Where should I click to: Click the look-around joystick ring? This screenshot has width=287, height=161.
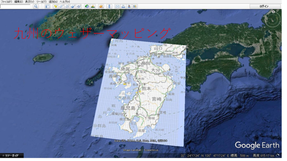(x=273, y=19)
